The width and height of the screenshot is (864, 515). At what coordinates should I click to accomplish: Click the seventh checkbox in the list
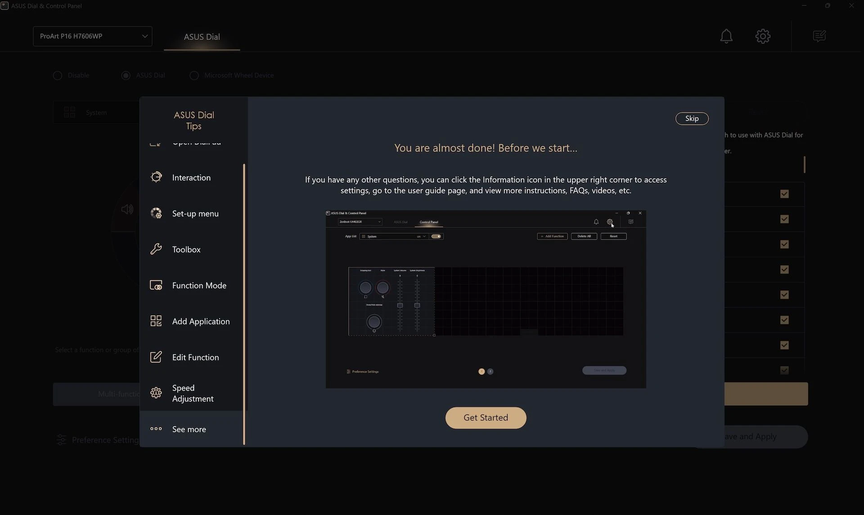pos(784,345)
